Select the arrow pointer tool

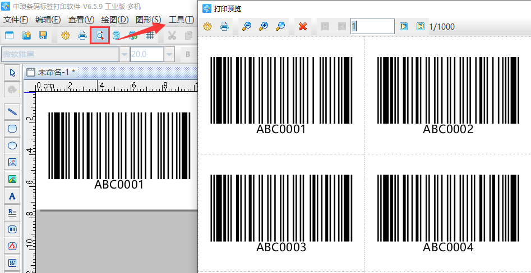[12, 72]
